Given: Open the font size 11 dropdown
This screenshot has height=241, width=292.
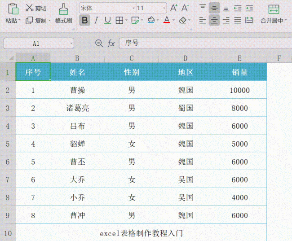Looking at the screenshot, I should [164, 8].
